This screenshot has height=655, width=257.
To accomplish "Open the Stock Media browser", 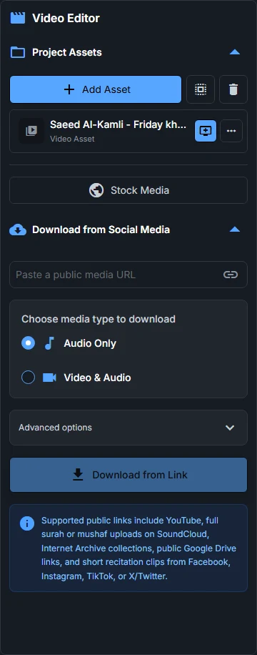I will pos(128,190).
